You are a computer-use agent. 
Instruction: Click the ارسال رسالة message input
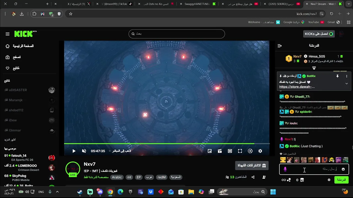(x=314, y=169)
